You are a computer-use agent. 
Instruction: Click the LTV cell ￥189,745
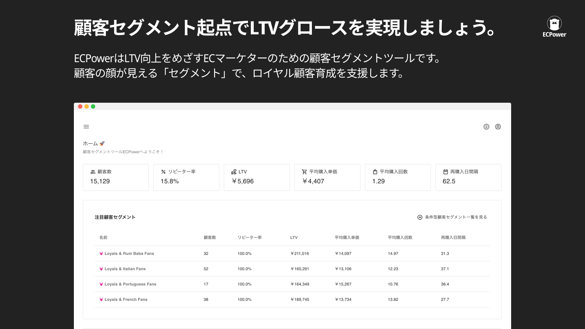(300, 299)
